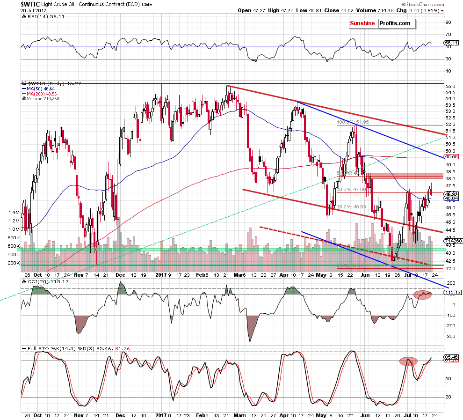Click the "400K" volume axis label
Image resolution: width=463 pixels, height=420 pixels.
(x=14, y=255)
